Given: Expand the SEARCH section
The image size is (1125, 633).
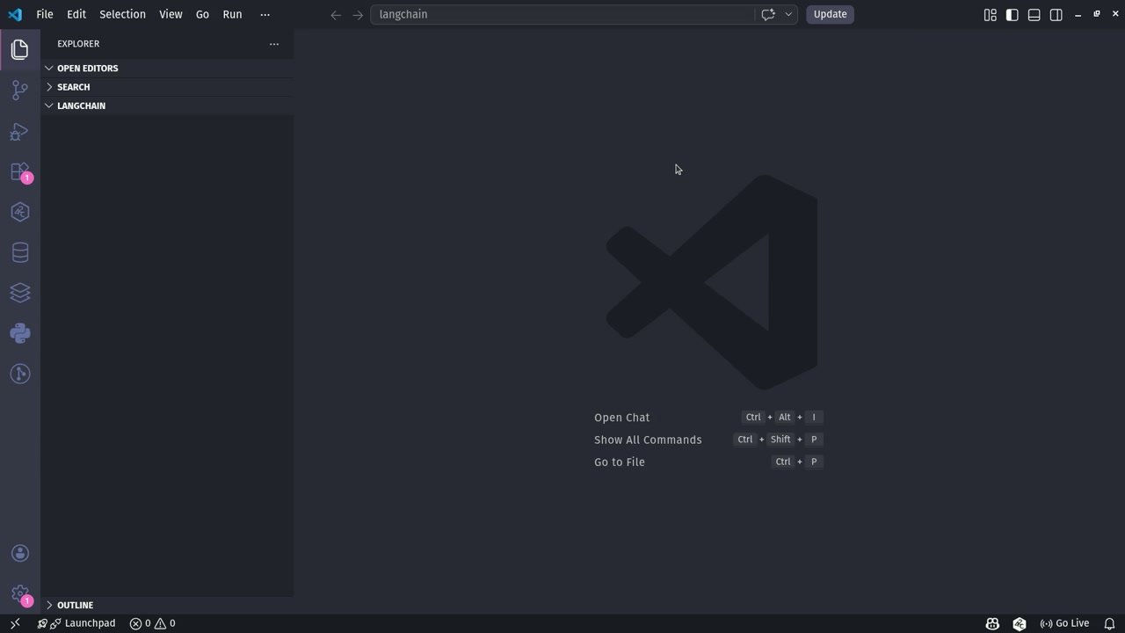Looking at the screenshot, I should click(x=167, y=87).
